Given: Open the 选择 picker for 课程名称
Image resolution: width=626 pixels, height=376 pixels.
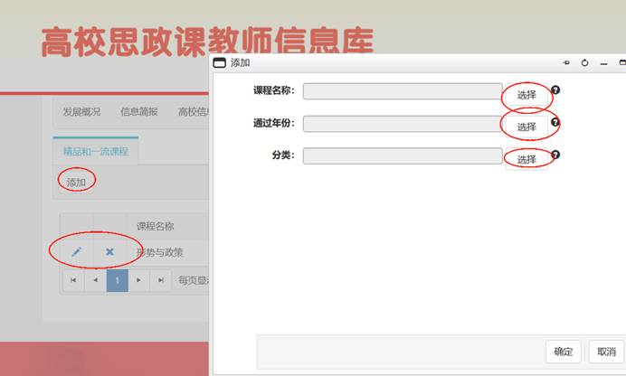Looking at the screenshot, I should (526, 95).
